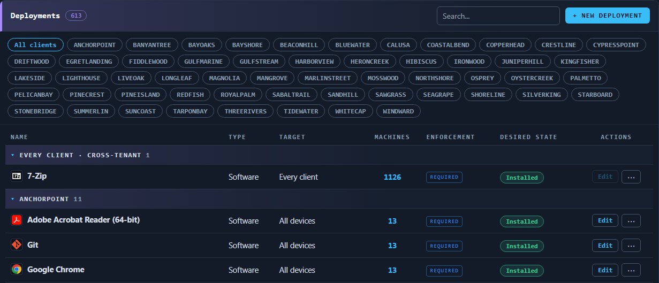The image size is (659, 283).
Task: Click the Git app icon
Action: point(17,245)
